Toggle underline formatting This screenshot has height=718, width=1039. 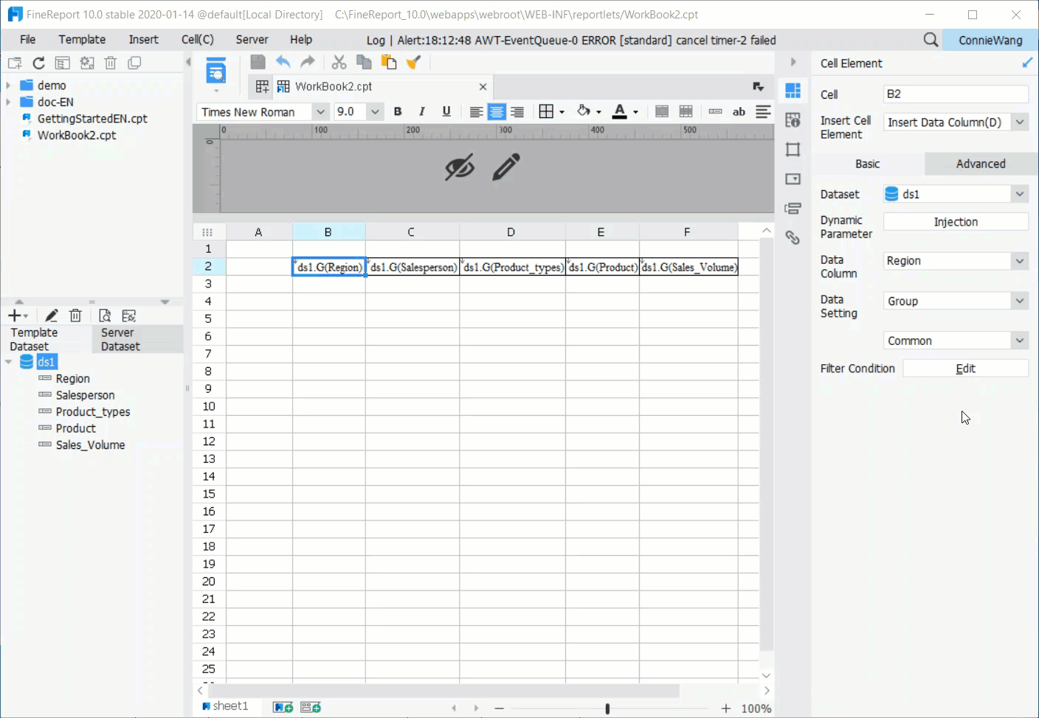(446, 112)
